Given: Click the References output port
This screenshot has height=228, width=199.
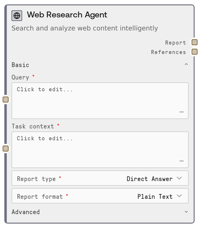Looking at the screenshot, I should tap(194, 52).
